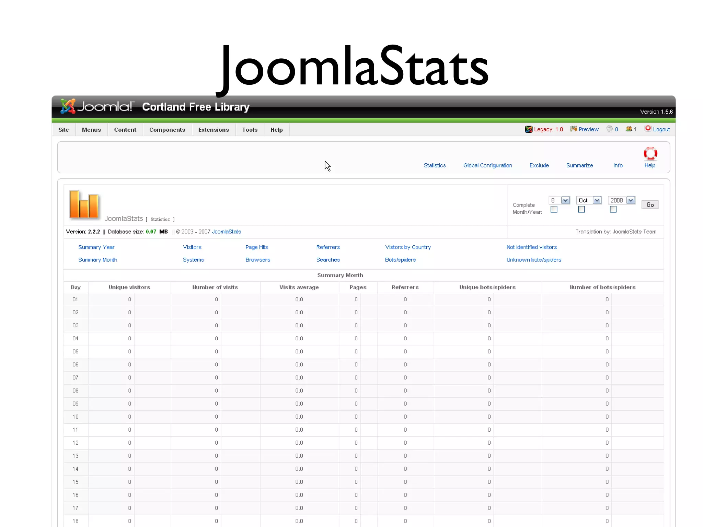Click the Preview site icon
Viewport: 703px width, 527px height.
(x=574, y=129)
